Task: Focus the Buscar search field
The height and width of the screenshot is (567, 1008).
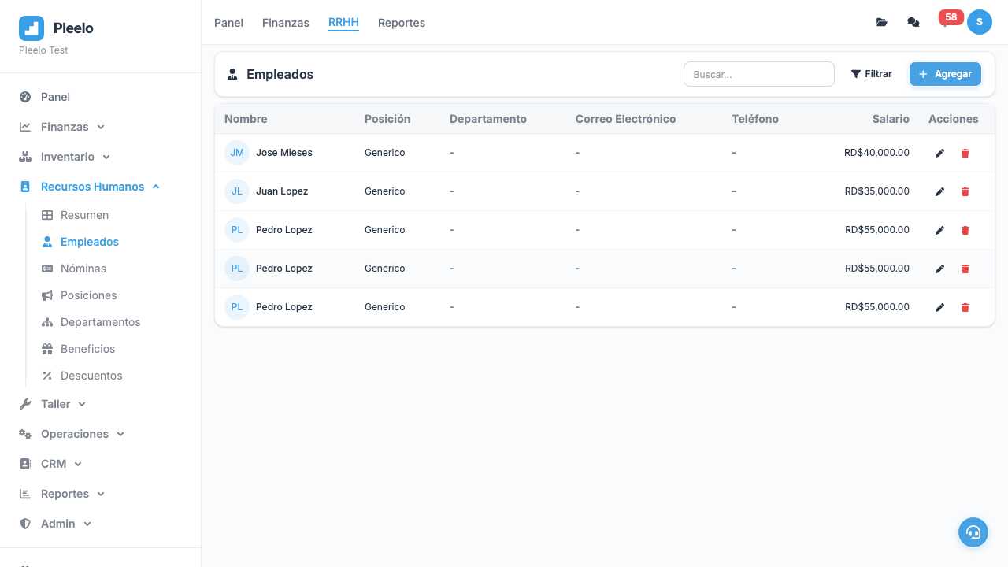Action: pyautogui.click(x=758, y=74)
